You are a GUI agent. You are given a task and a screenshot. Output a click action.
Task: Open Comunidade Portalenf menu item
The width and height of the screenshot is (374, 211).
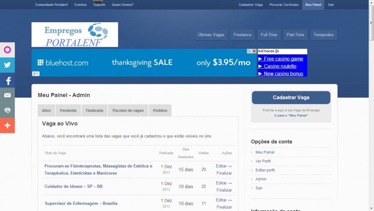51,5
